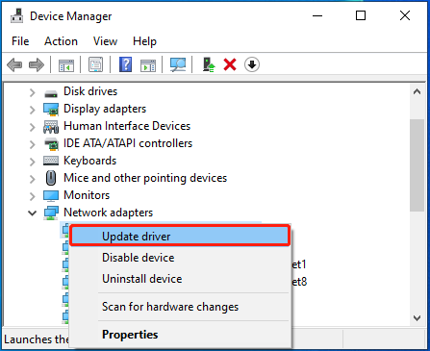Expand the Keyboards category
The height and width of the screenshot is (351, 430).
pyautogui.click(x=32, y=162)
